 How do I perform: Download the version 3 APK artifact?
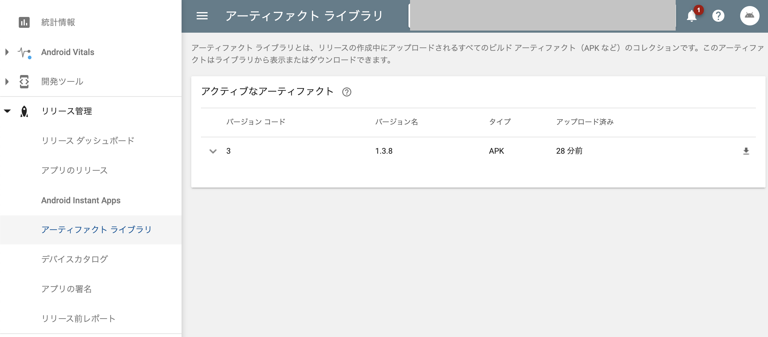click(x=746, y=151)
